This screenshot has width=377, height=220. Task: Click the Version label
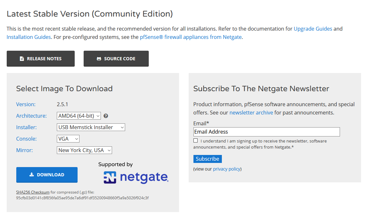click(26, 104)
